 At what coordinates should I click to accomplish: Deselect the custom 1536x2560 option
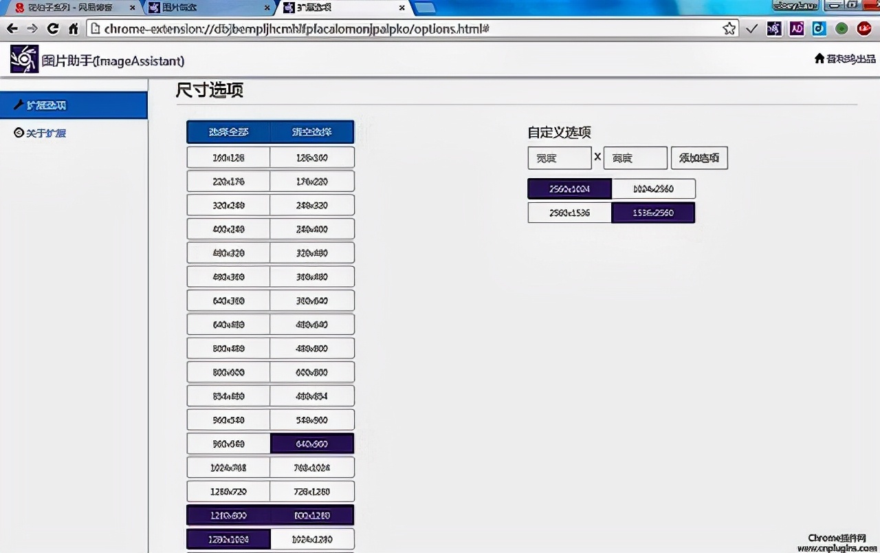click(653, 213)
